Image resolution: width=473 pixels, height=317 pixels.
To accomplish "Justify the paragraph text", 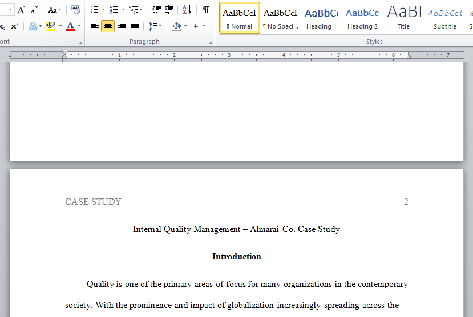I will point(135,27).
